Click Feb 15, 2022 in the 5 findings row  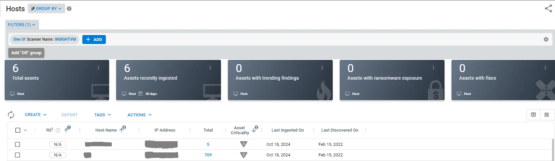click(x=330, y=144)
